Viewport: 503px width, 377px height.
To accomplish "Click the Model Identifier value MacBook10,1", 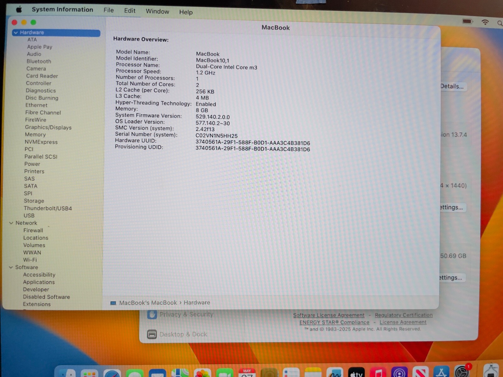I will tap(213, 60).
